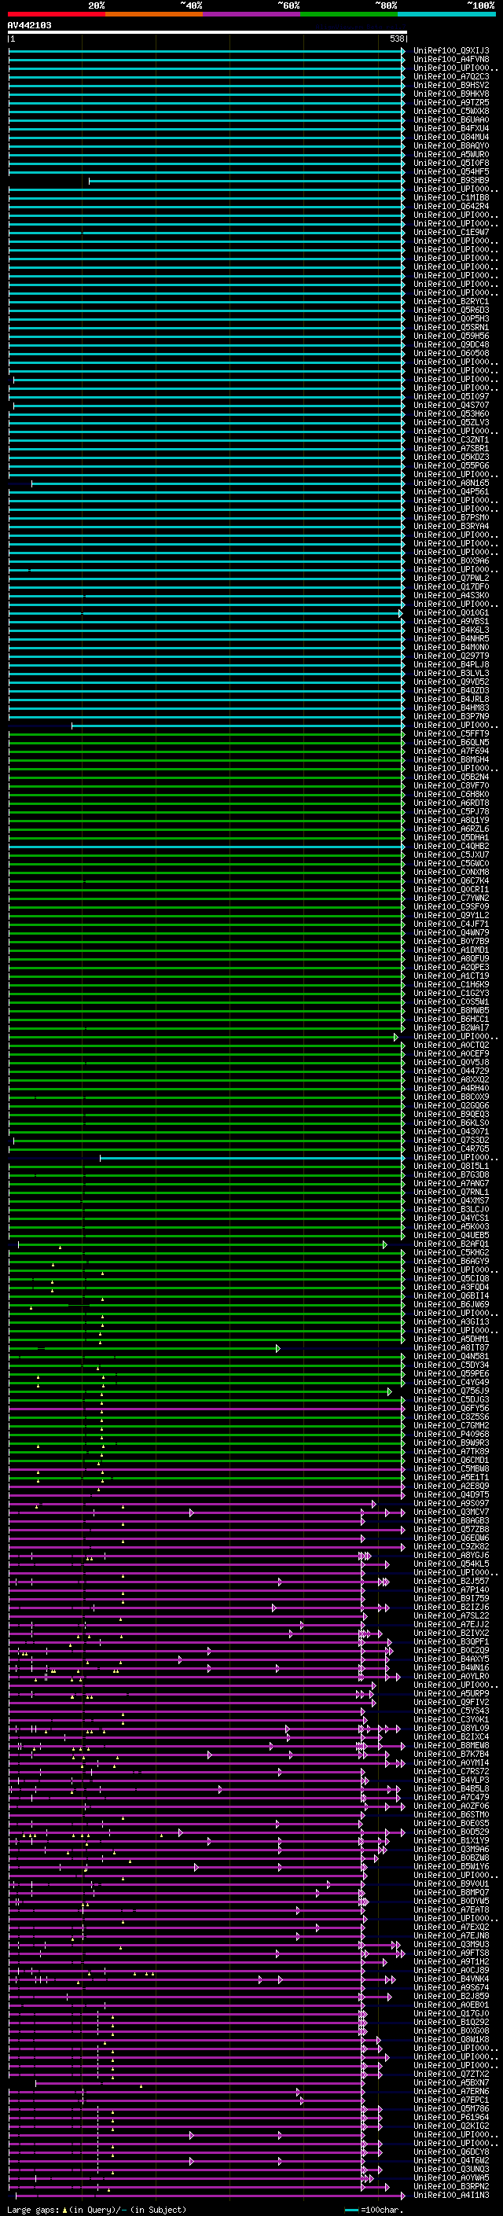Click hit label UniRef100_Q84MU4
This screenshot has width=503, height=2216.
click(x=451, y=137)
